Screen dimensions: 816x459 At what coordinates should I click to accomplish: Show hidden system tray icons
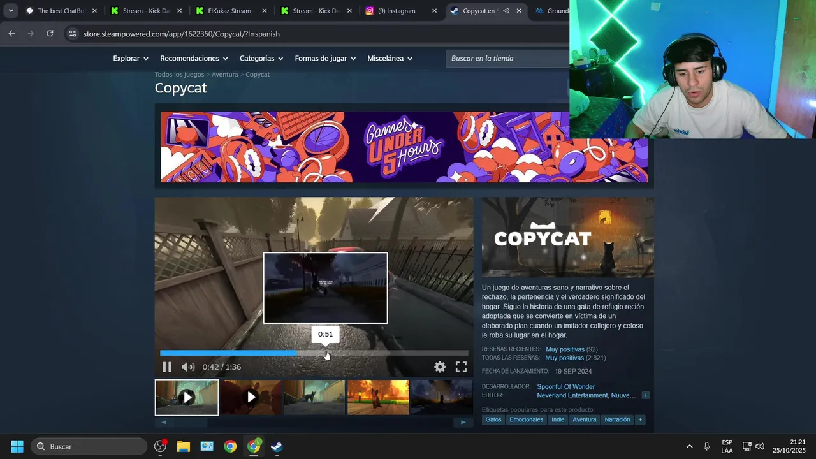(689, 446)
